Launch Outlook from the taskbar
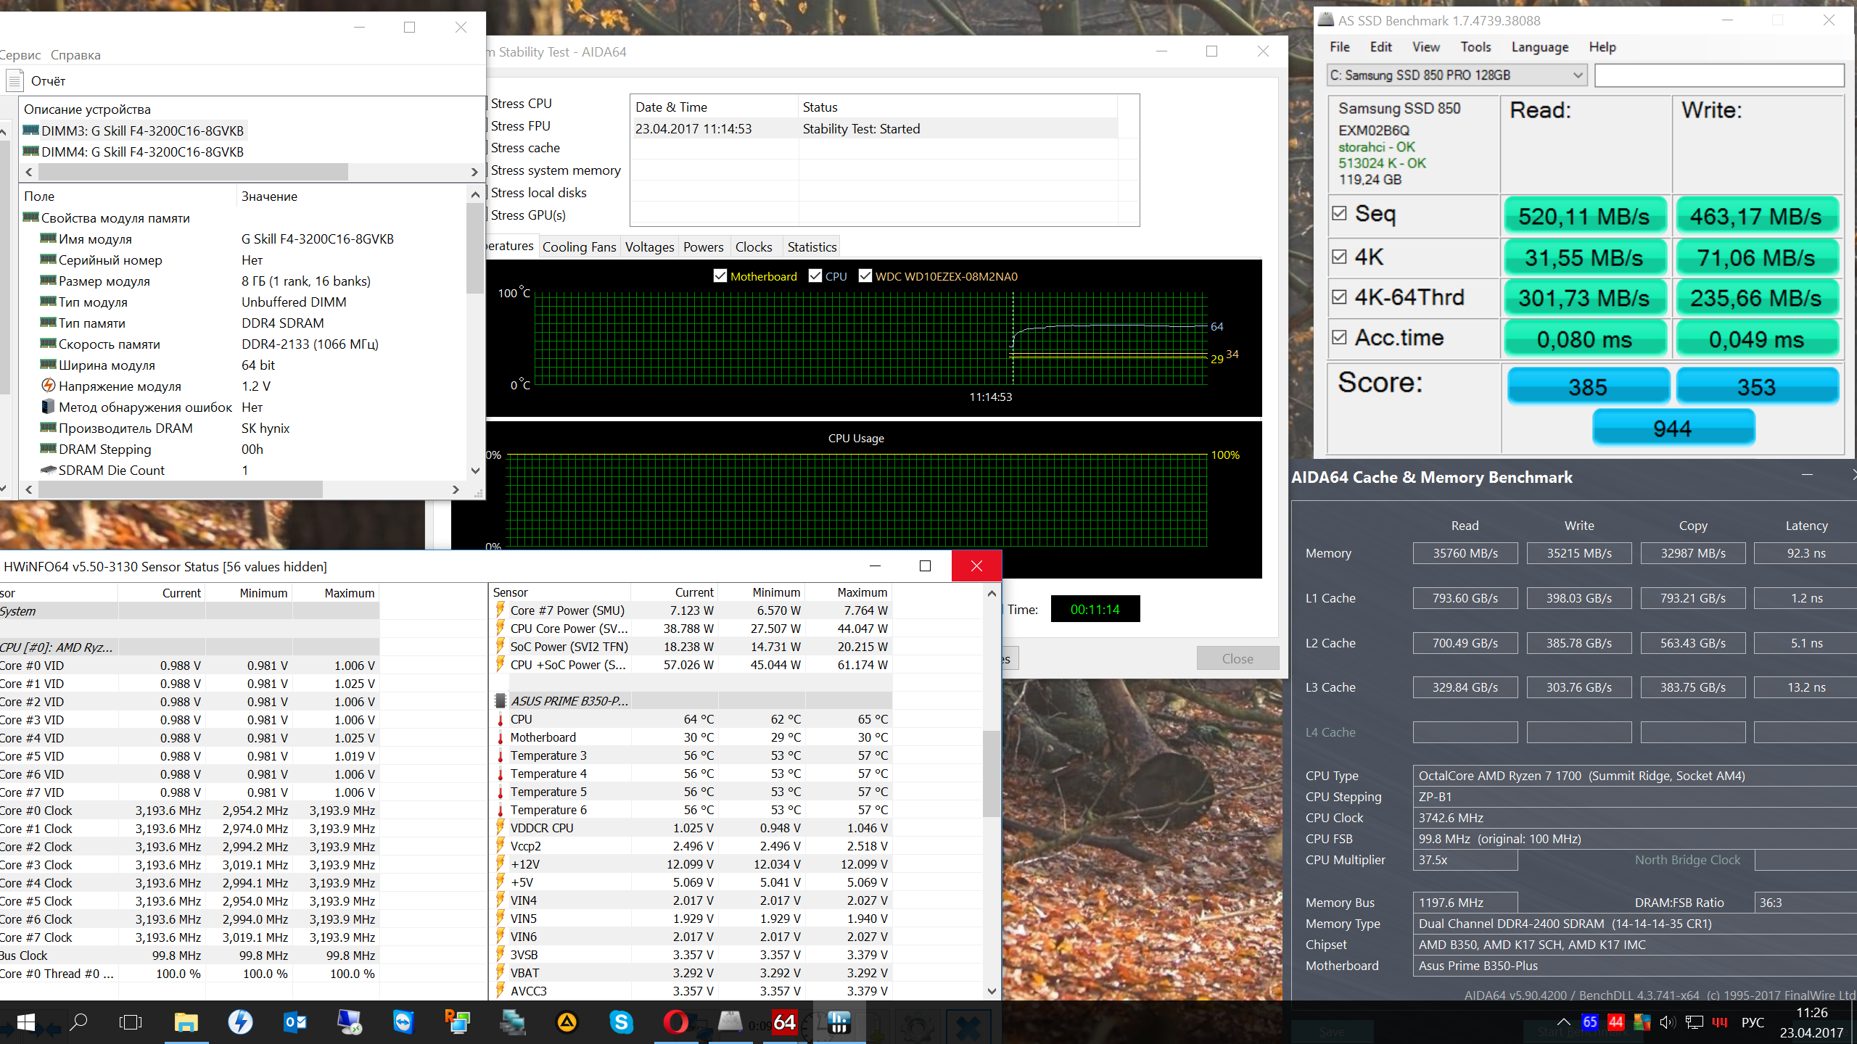Image resolution: width=1857 pixels, height=1044 pixels. [295, 1023]
